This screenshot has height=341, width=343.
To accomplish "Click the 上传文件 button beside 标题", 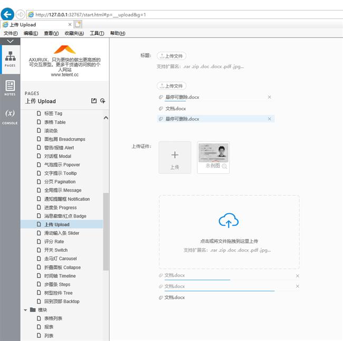I will [171, 56].
